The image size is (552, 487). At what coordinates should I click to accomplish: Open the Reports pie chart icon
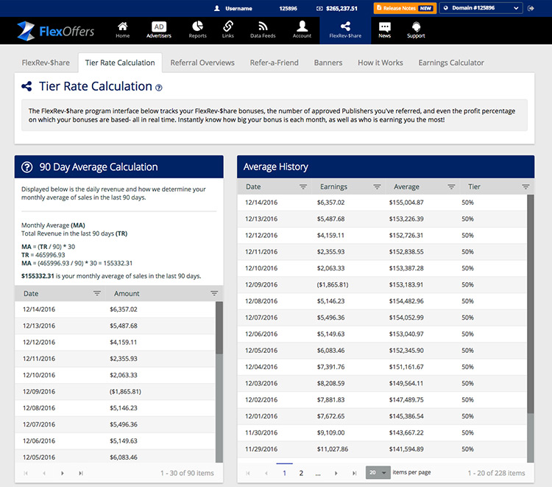pyautogui.click(x=197, y=26)
